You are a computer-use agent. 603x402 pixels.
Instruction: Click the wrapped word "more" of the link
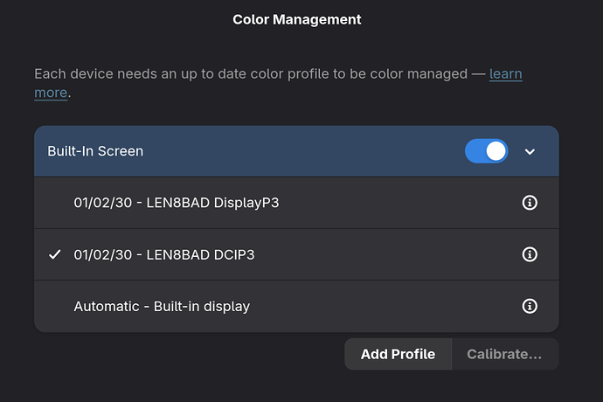coord(51,92)
